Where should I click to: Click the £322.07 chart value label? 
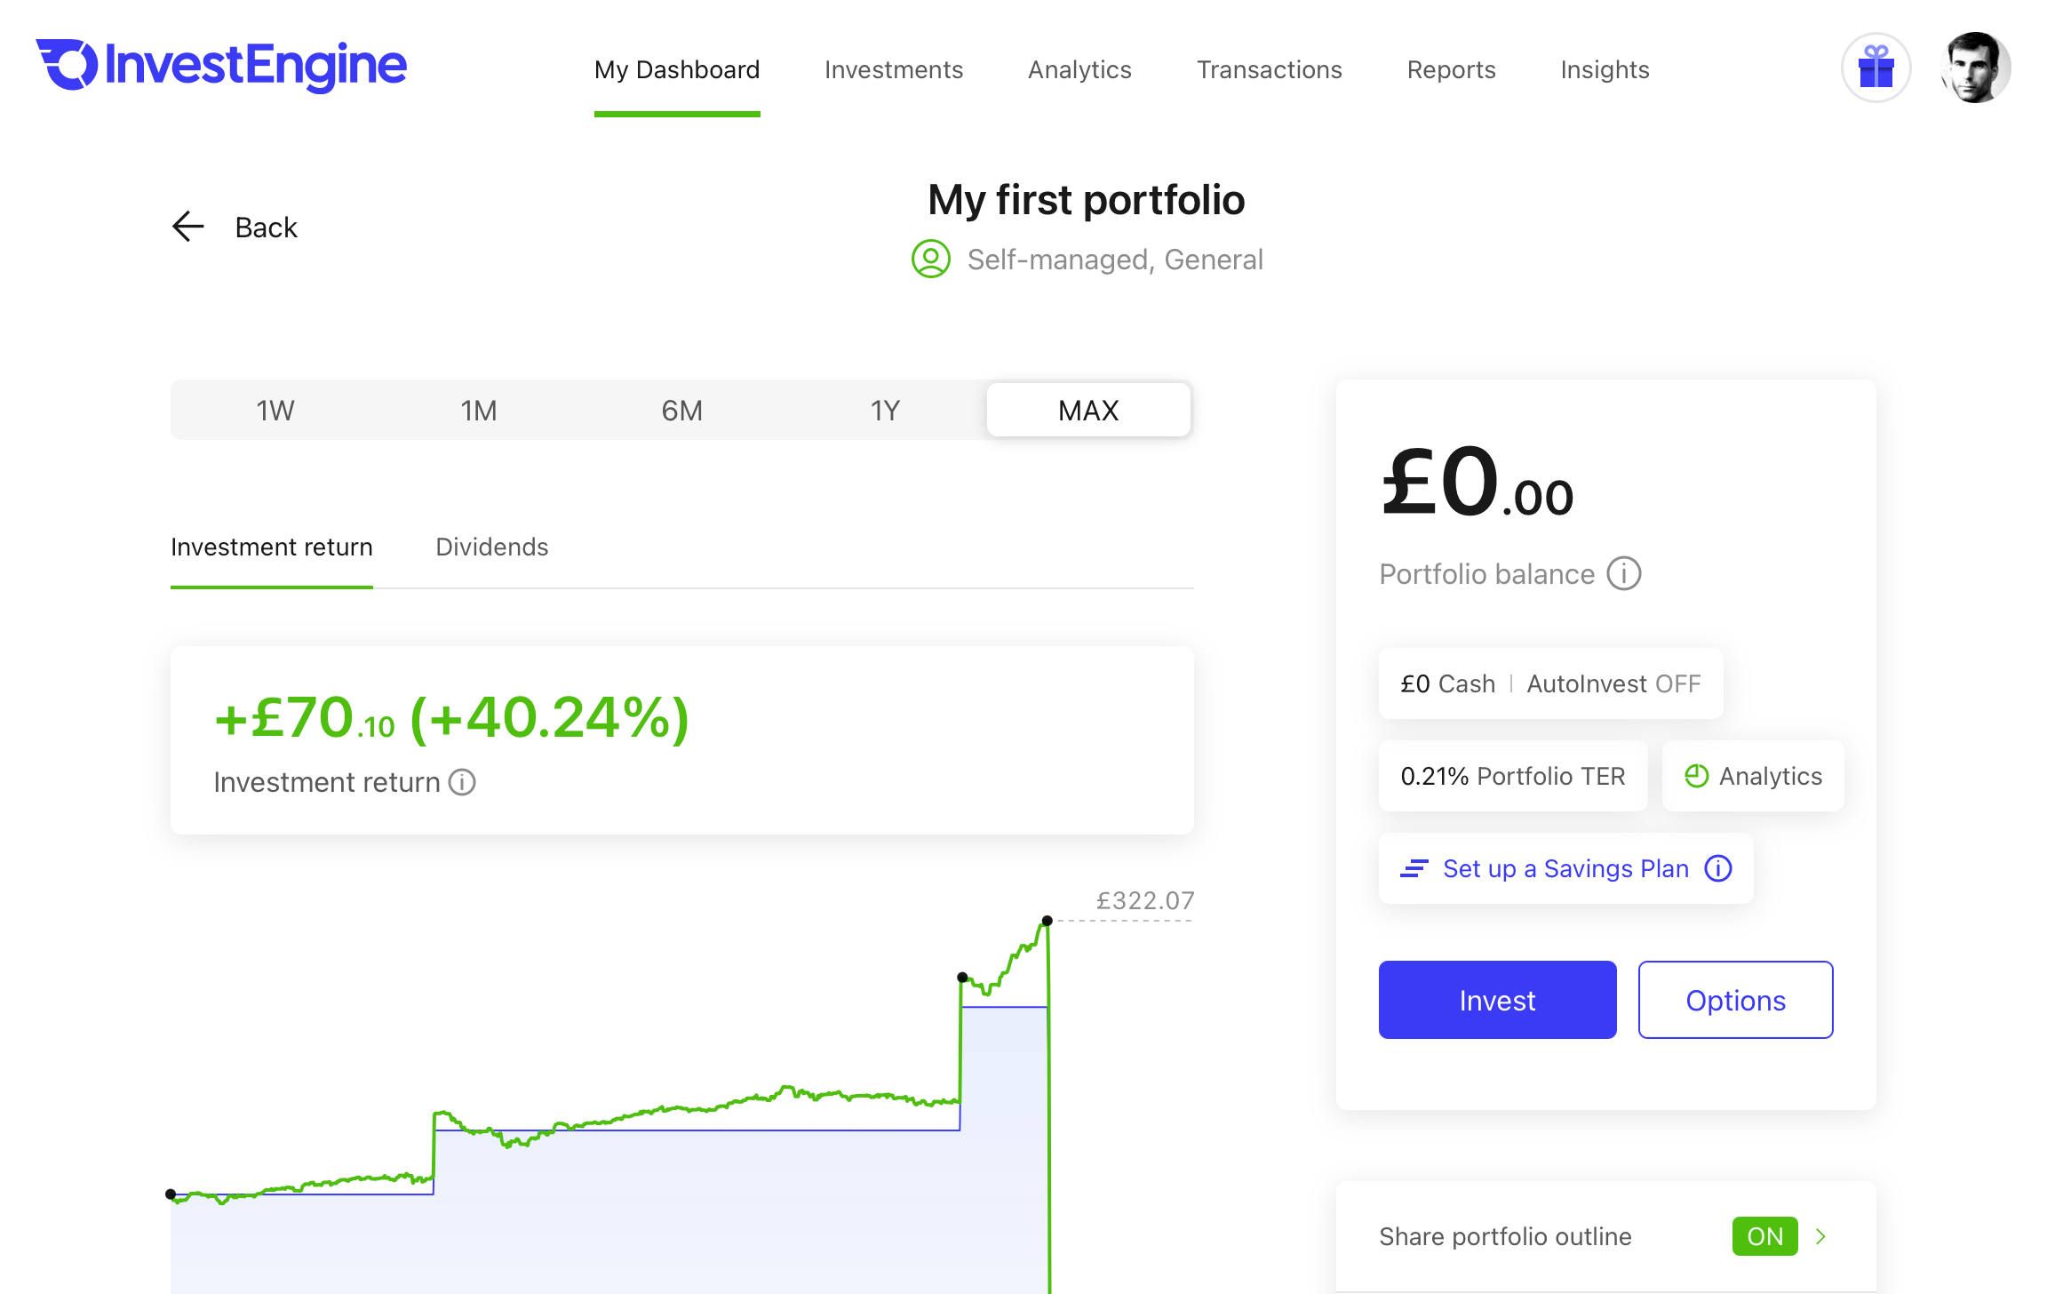1145,900
